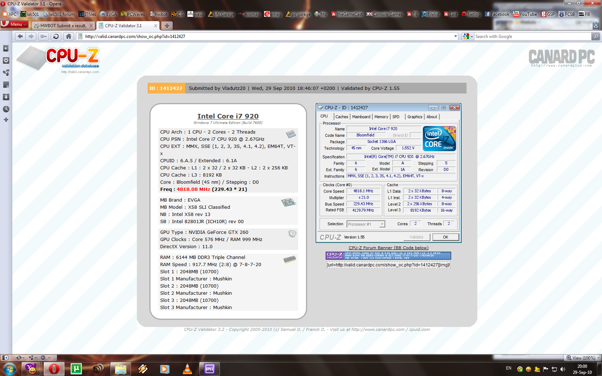
Task: Open Opera Turbo dropdown in status bar
Action: [x=45, y=358]
